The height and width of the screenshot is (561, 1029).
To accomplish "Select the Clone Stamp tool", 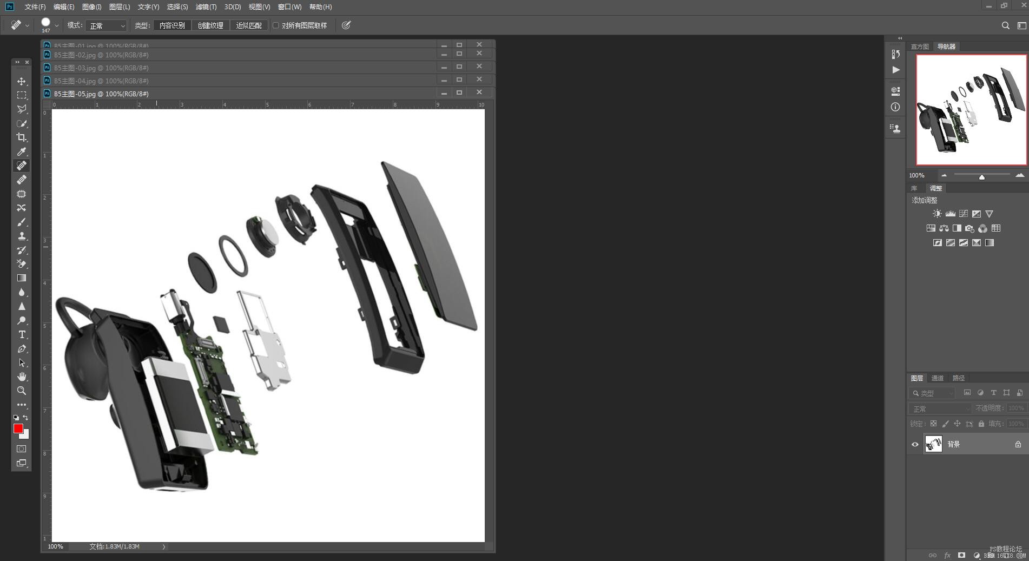I will click(22, 236).
